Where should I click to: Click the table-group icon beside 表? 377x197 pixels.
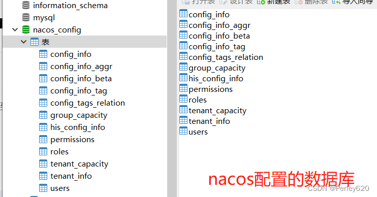tap(35, 42)
